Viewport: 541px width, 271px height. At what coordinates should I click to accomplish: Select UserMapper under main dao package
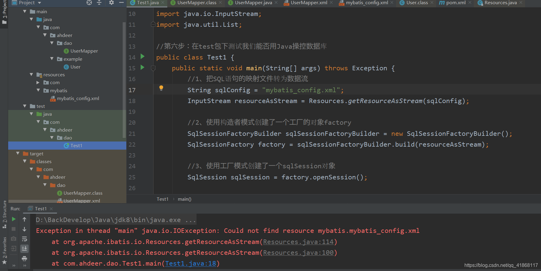tap(84, 51)
